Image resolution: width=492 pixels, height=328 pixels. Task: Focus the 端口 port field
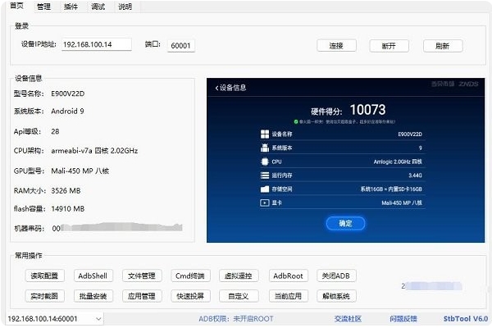click(x=180, y=45)
